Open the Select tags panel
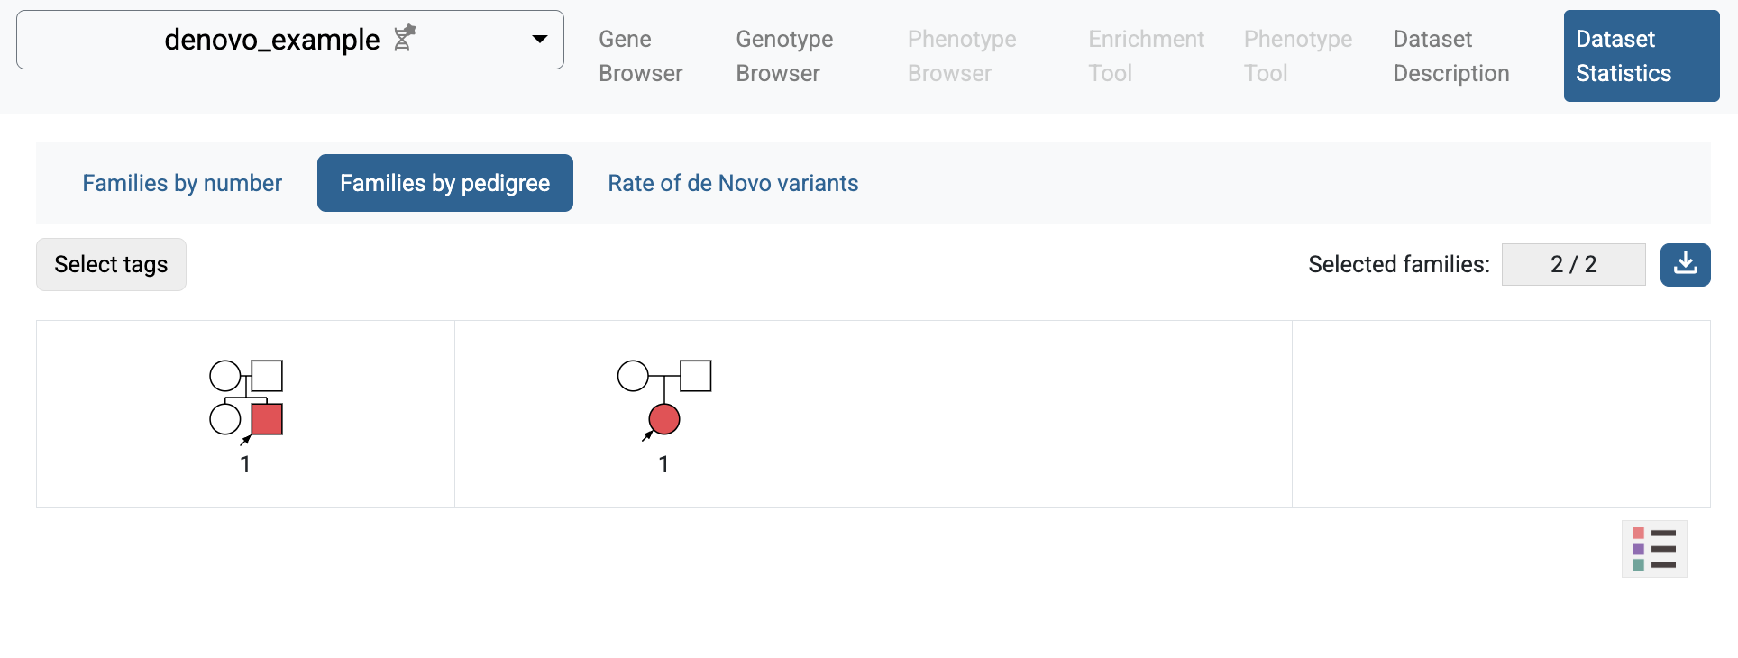 pyautogui.click(x=111, y=264)
